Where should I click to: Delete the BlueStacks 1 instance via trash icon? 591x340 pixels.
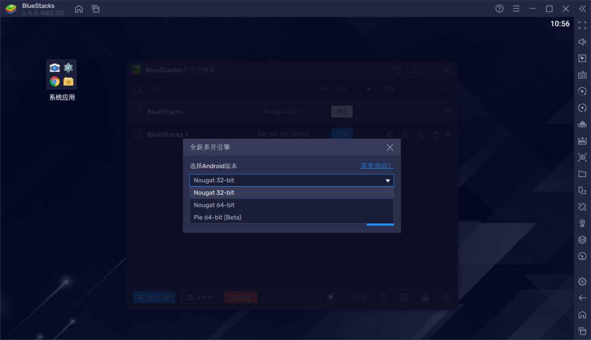click(435, 135)
